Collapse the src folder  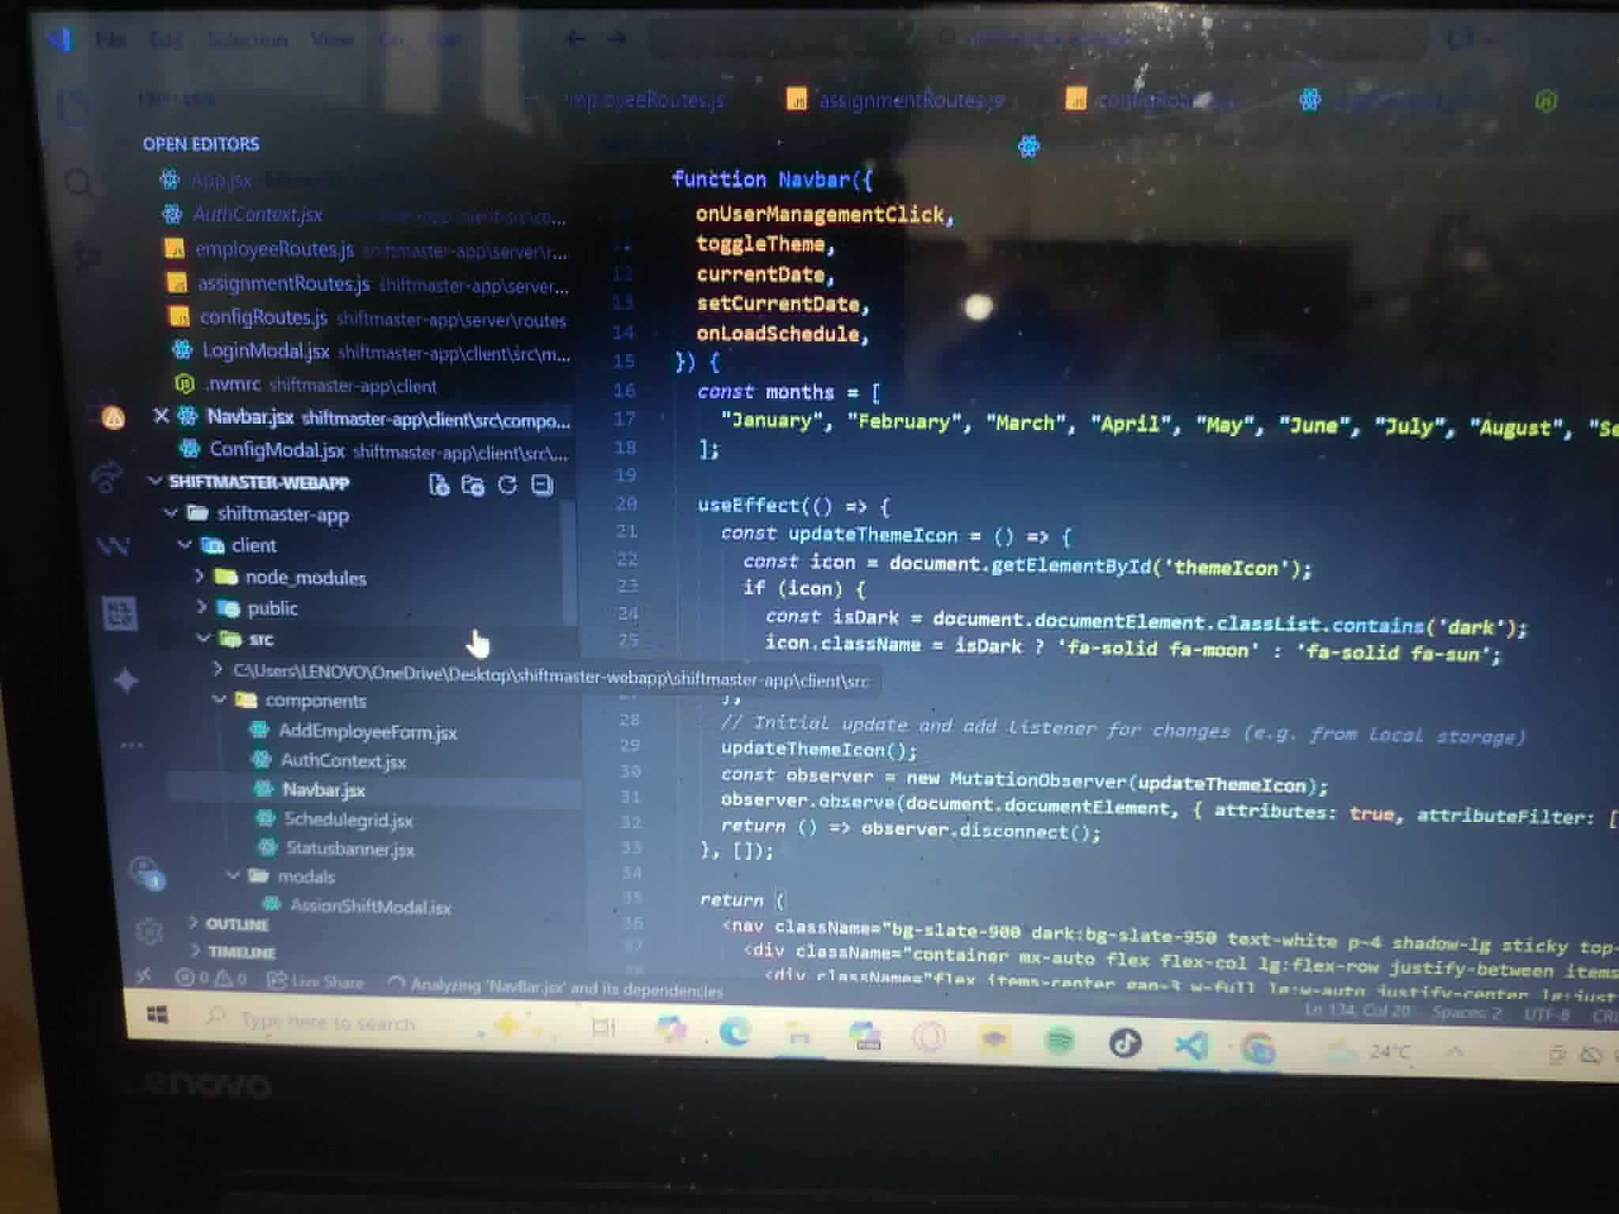tap(203, 637)
